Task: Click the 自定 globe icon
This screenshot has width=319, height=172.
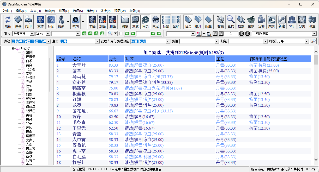Action: [156, 22]
